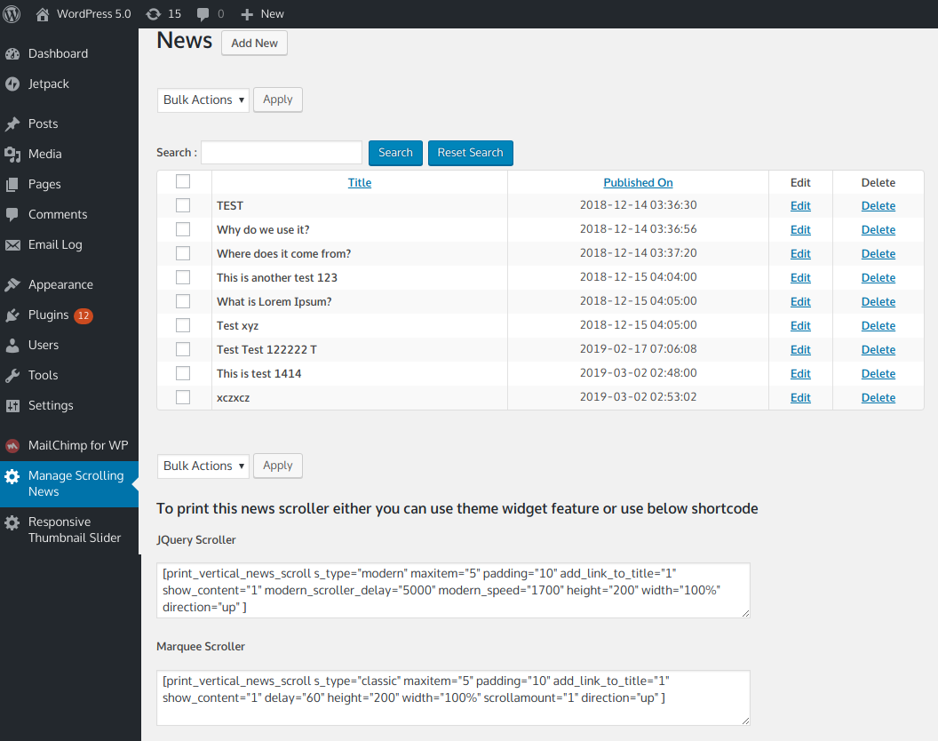
Task: Check the box for Why do we use it?
Action: click(183, 229)
